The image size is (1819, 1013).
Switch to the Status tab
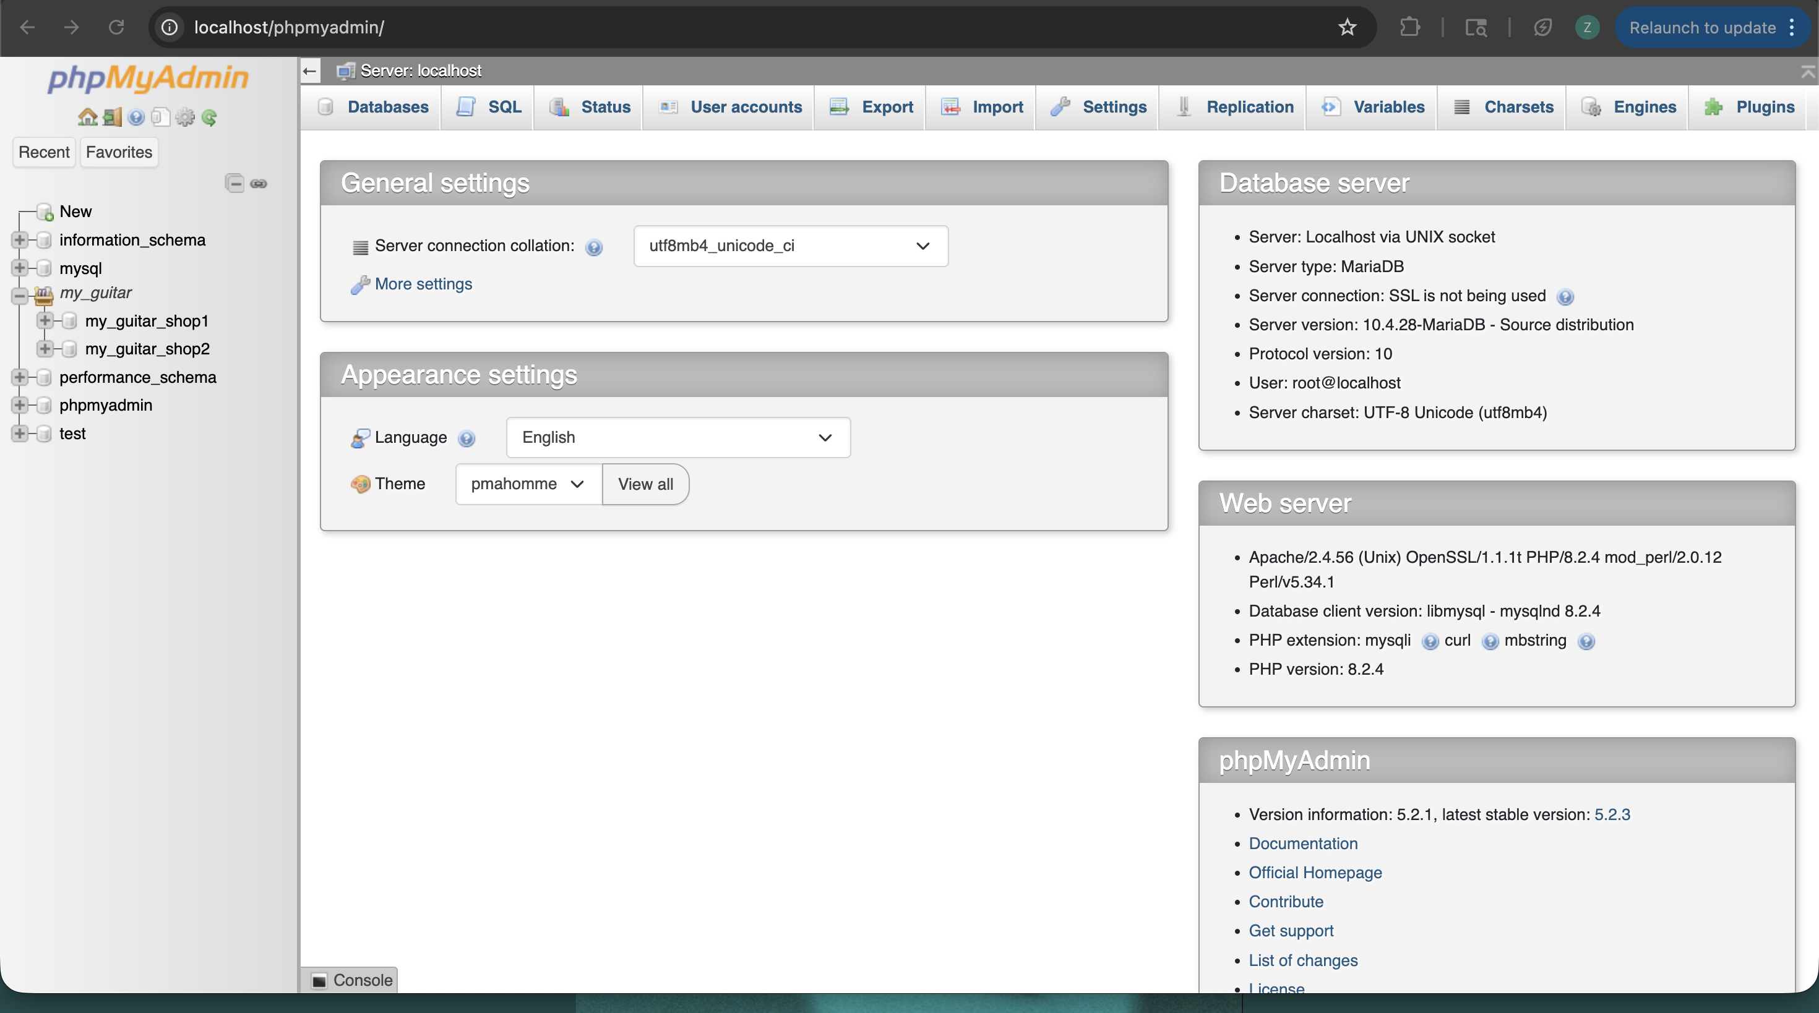coord(589,108)
